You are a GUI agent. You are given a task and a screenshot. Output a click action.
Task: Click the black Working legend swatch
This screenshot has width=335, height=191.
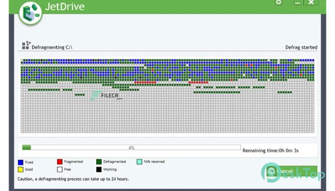click(99, 170)
